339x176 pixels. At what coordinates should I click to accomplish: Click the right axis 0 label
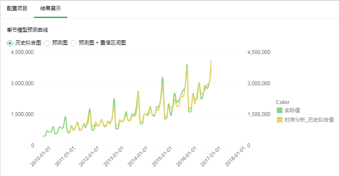[x=249, y=146]
